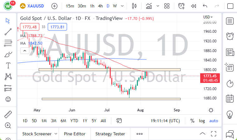The image size is (237, 140).
Task: Set date range to YTD
Action: point(74,121)
